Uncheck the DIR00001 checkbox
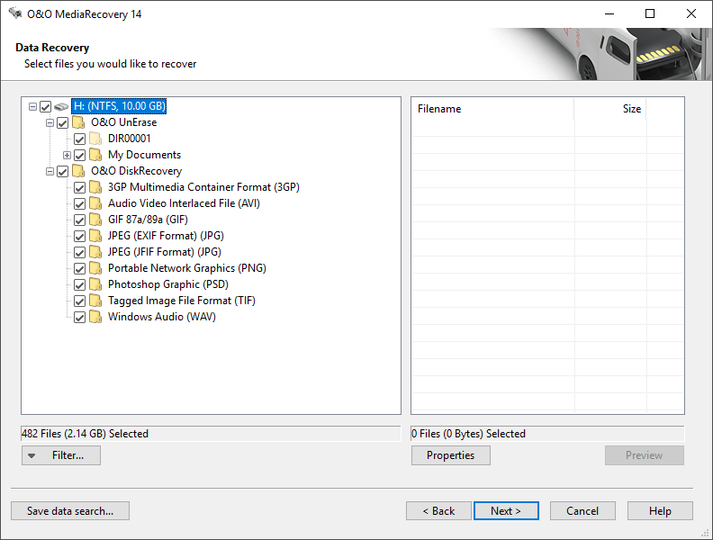The width and height of the screenshot is (713, 540). coord(79,139)
